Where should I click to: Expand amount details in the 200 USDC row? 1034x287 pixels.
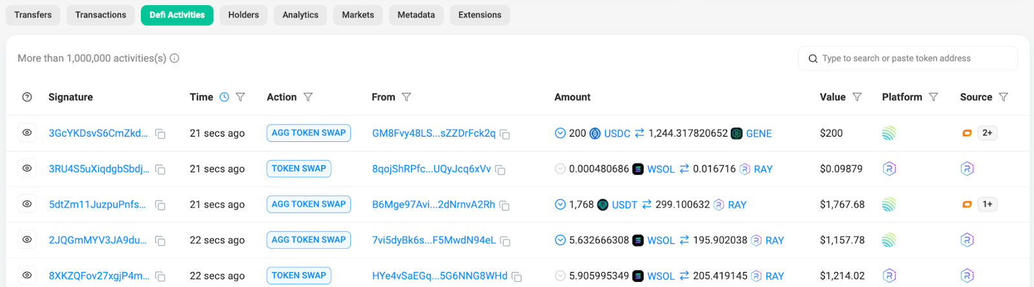pos(560,134)
